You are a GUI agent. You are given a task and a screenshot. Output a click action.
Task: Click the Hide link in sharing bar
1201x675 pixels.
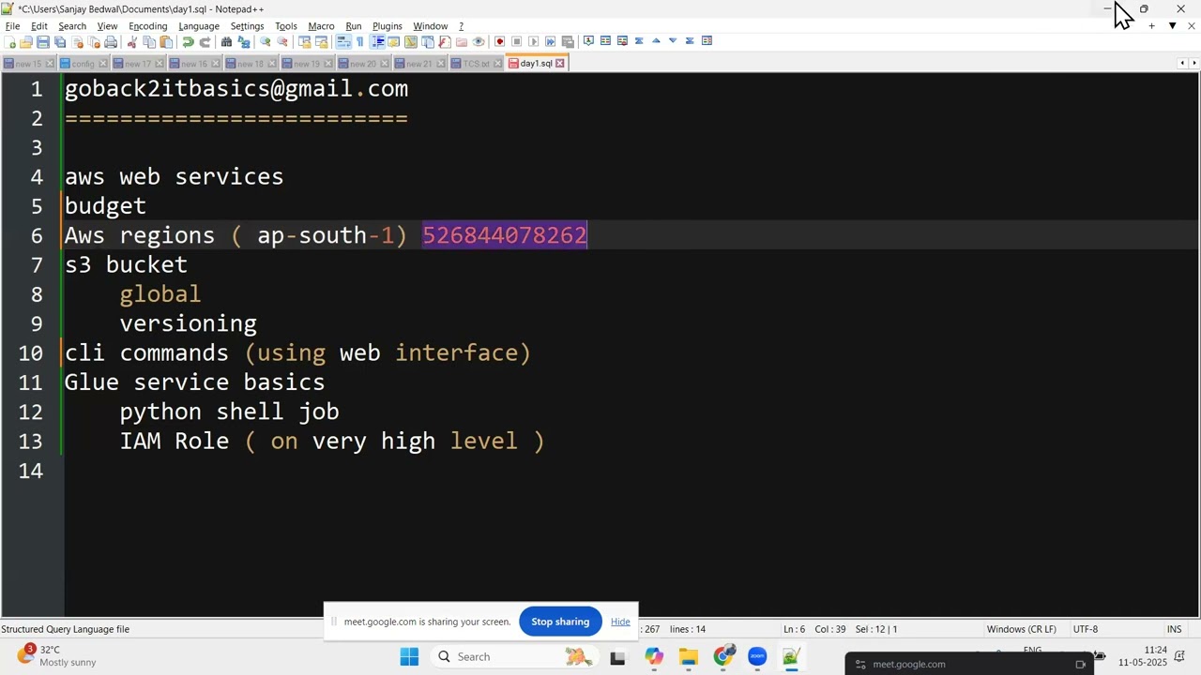[x=620, y=622]
